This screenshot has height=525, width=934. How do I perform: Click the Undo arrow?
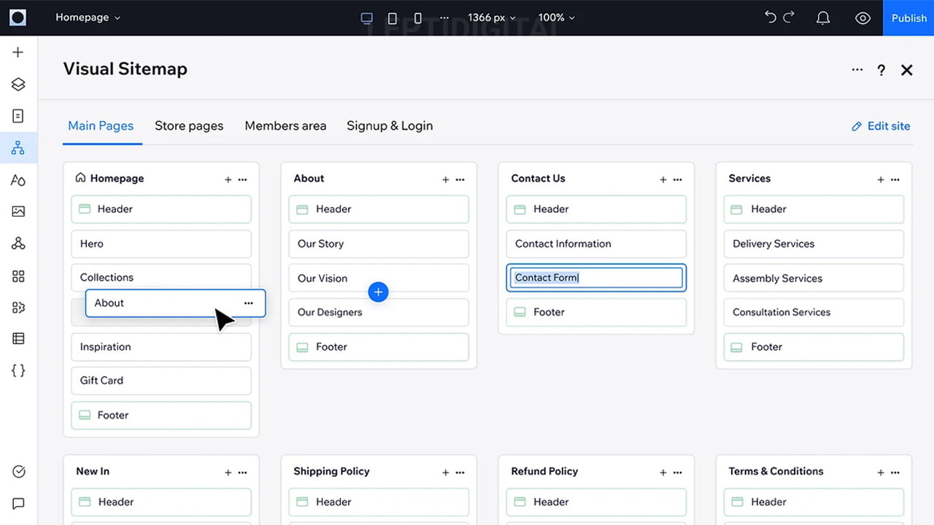click(x=771, y=17)
